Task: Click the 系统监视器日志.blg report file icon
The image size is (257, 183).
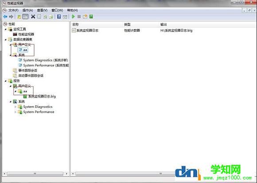Action: click(25, 96)
